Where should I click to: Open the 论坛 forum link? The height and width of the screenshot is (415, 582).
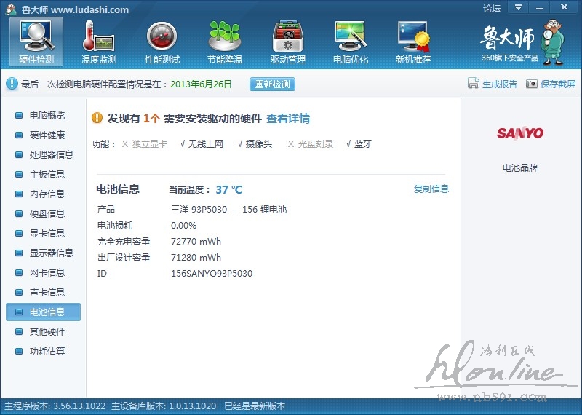[492, 8]
